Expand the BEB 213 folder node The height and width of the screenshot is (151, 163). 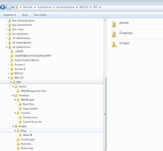[x=9, y=73]
